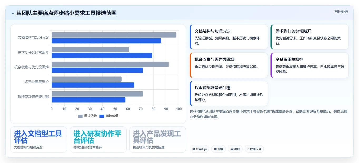Click the 100 tick on the x-axis

click(179, 109)
